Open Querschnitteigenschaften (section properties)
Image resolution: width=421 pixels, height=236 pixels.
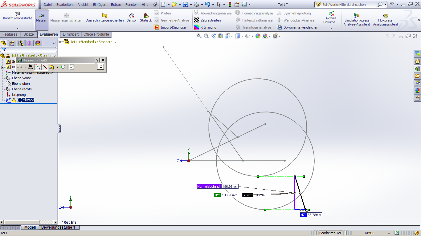tap(104, 18)
